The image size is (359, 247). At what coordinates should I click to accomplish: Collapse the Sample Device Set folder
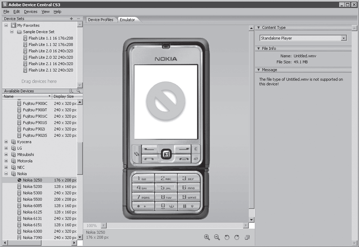12,31
